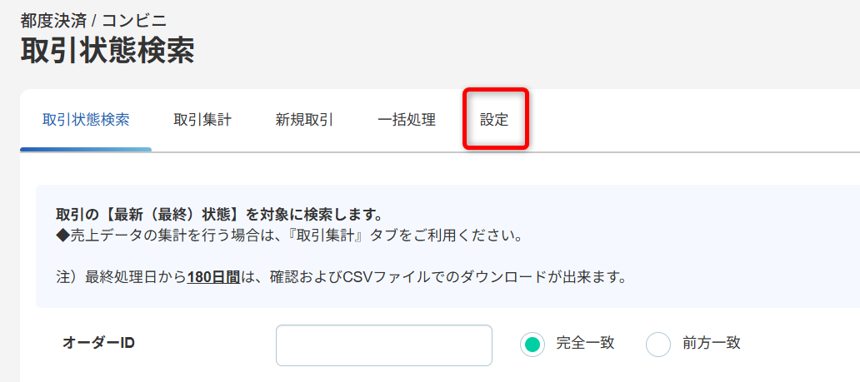Click the large 取引状態検索 page heading

(107, 52)
